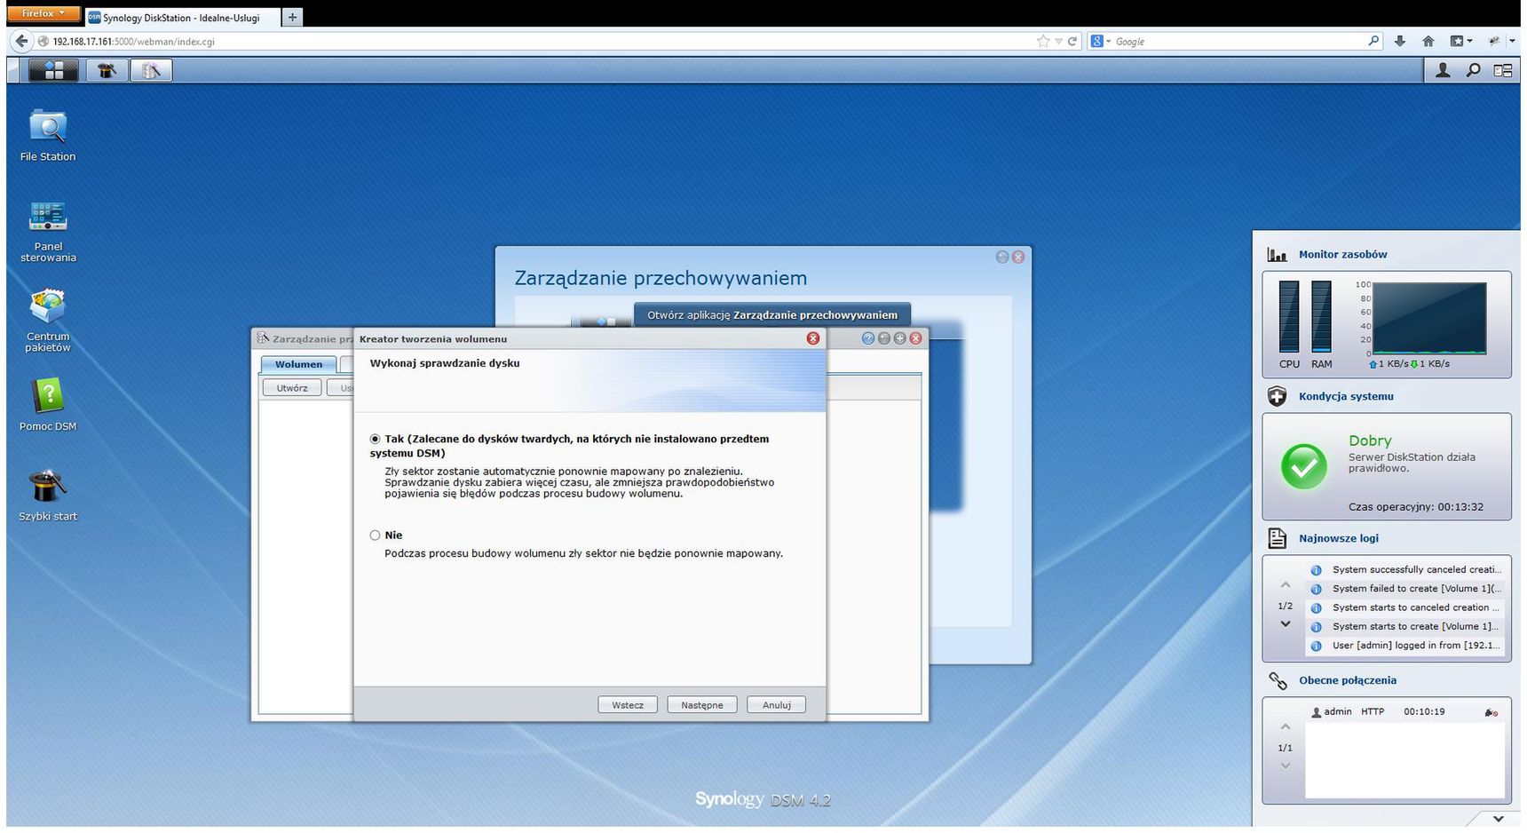Open the Firefox menu dropdown

pos(44,13)
